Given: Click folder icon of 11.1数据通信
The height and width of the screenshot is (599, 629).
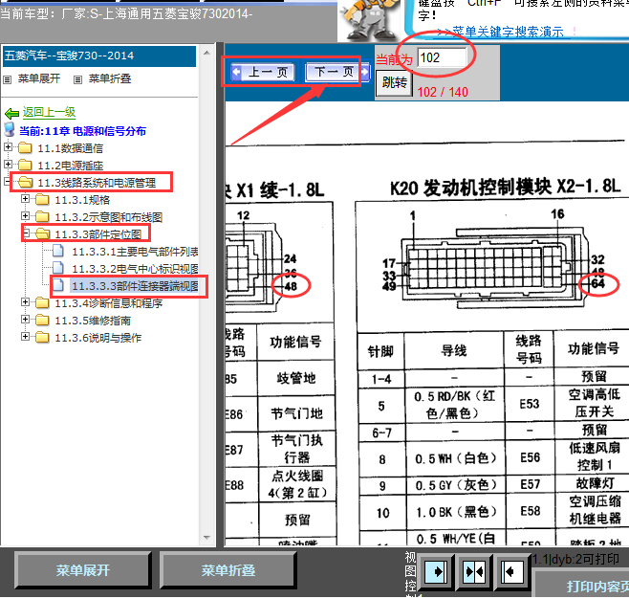Looking at the screenshot, I should tap(25, 148).
